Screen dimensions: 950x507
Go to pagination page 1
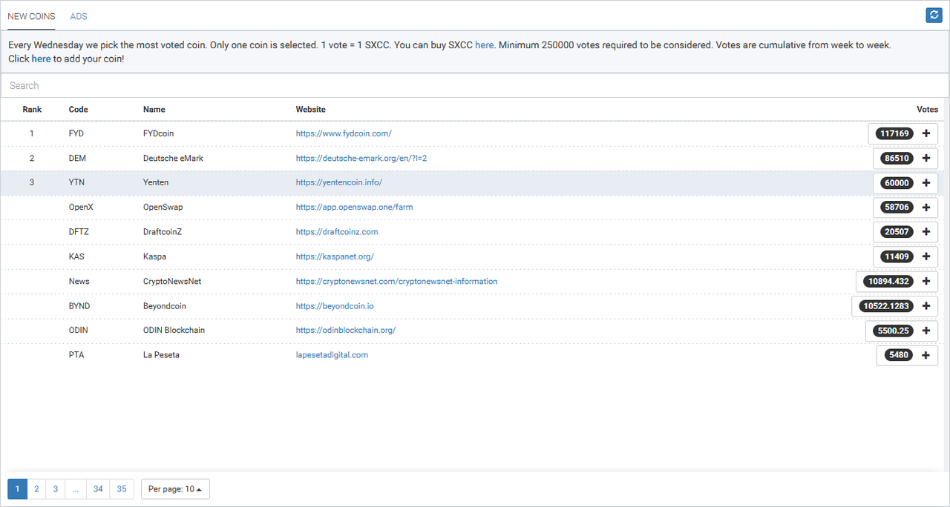coord(17,489)
